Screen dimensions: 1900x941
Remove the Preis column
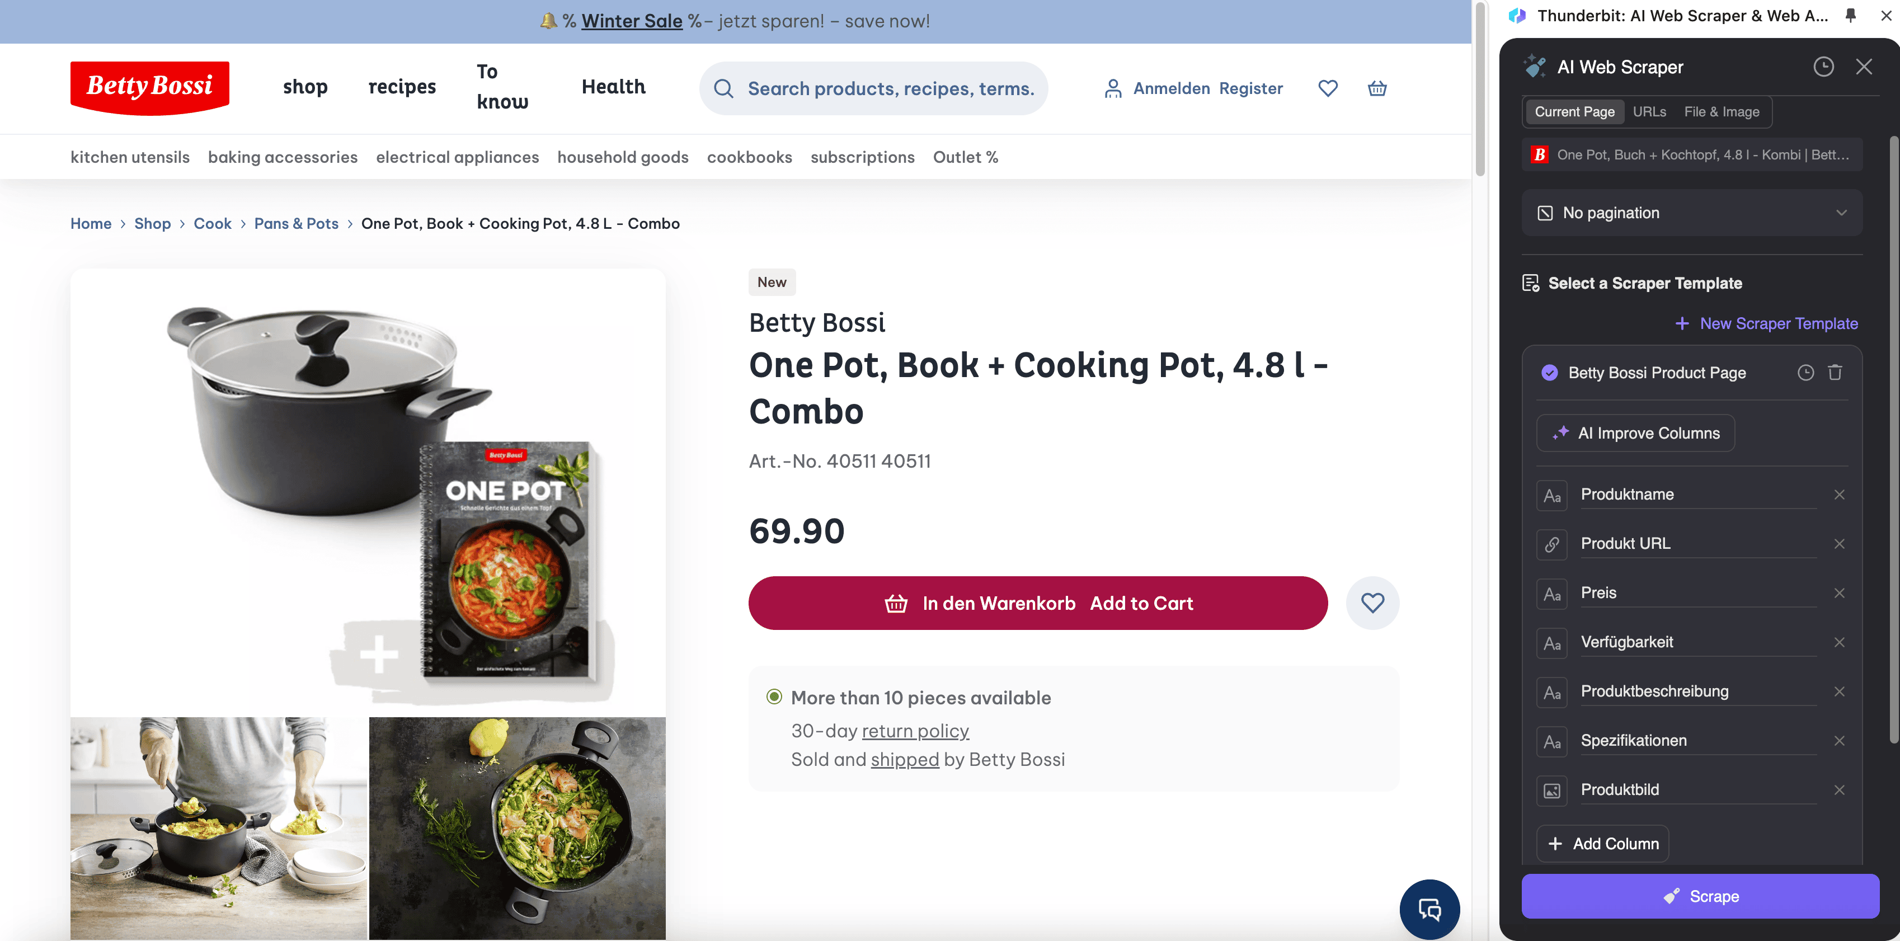coord(1839,593)
